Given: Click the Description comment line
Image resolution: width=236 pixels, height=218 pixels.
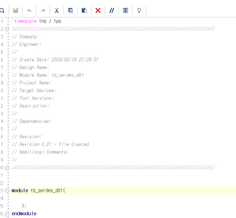Looking at the screenshot, I should (x=30, y=106).
